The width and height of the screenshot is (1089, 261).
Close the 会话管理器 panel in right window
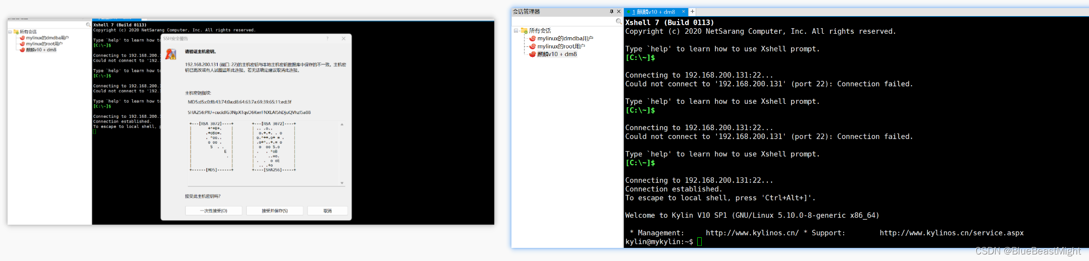[618, 12]
